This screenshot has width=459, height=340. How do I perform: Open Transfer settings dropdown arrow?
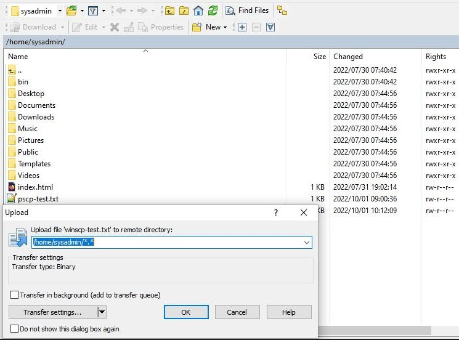[102, 312]
